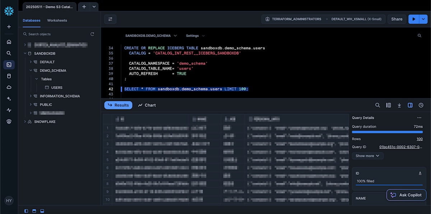This screenshot has height=214, width=431.
Task: Add a new worksheet tab
Action: (x=84, y=6)
